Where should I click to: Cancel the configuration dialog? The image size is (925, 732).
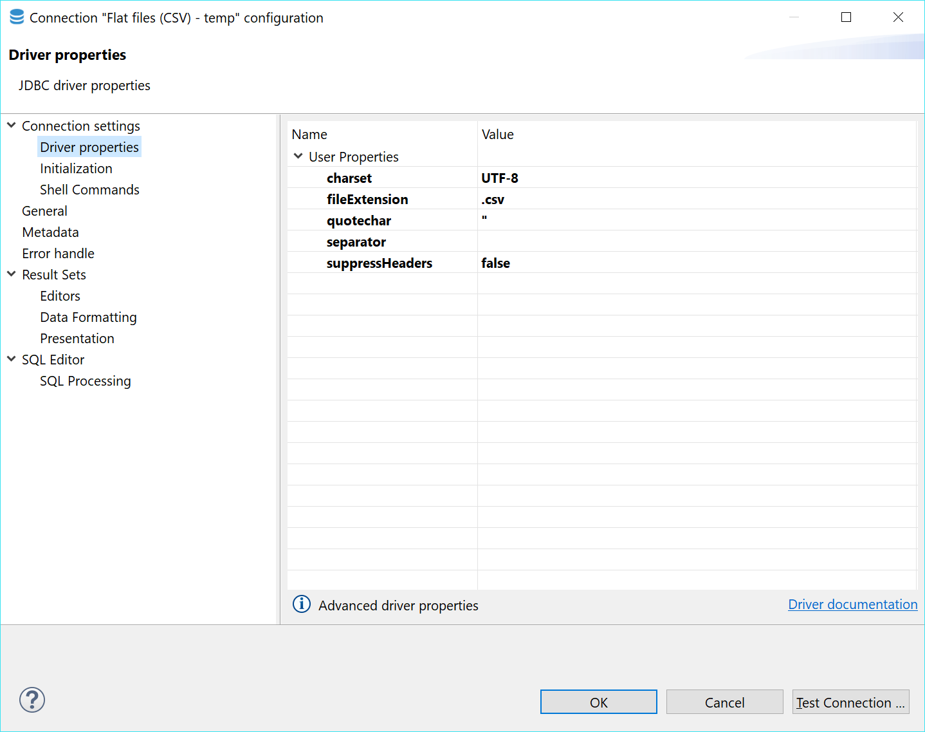pos(724,702)
